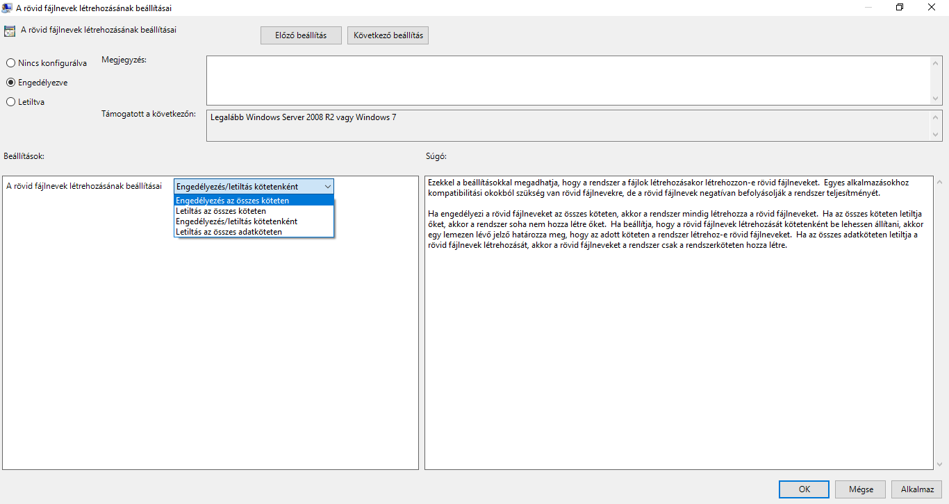Click inside the Megjegyzés comment field

click(567, 81)
